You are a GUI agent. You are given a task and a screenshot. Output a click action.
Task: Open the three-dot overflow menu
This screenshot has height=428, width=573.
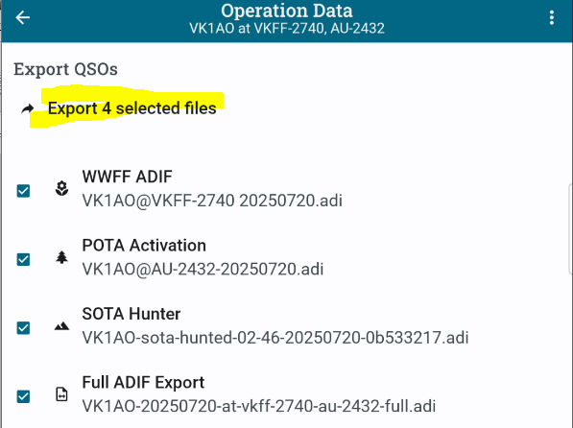[x=552, y=17]
